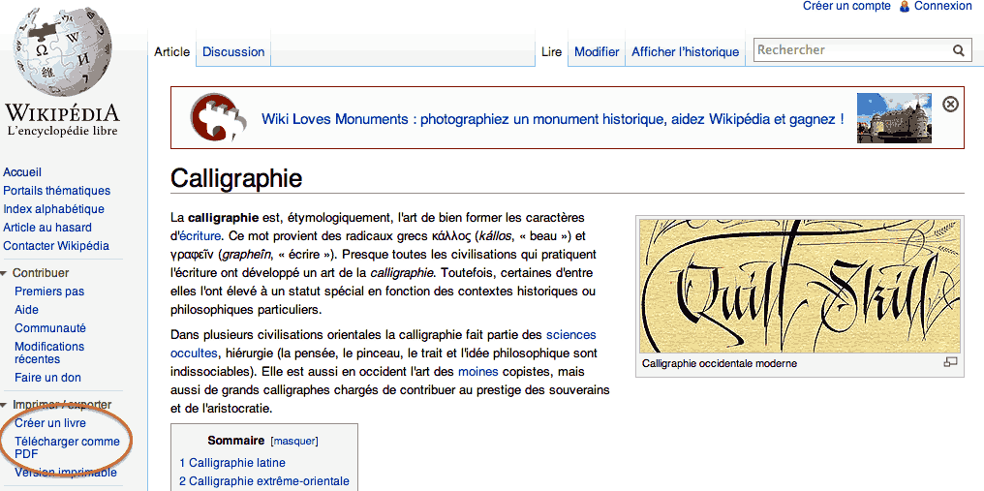This screenshot has height=491, width=984.
Task: Open Premiers pas link
Action: [49, 292]
